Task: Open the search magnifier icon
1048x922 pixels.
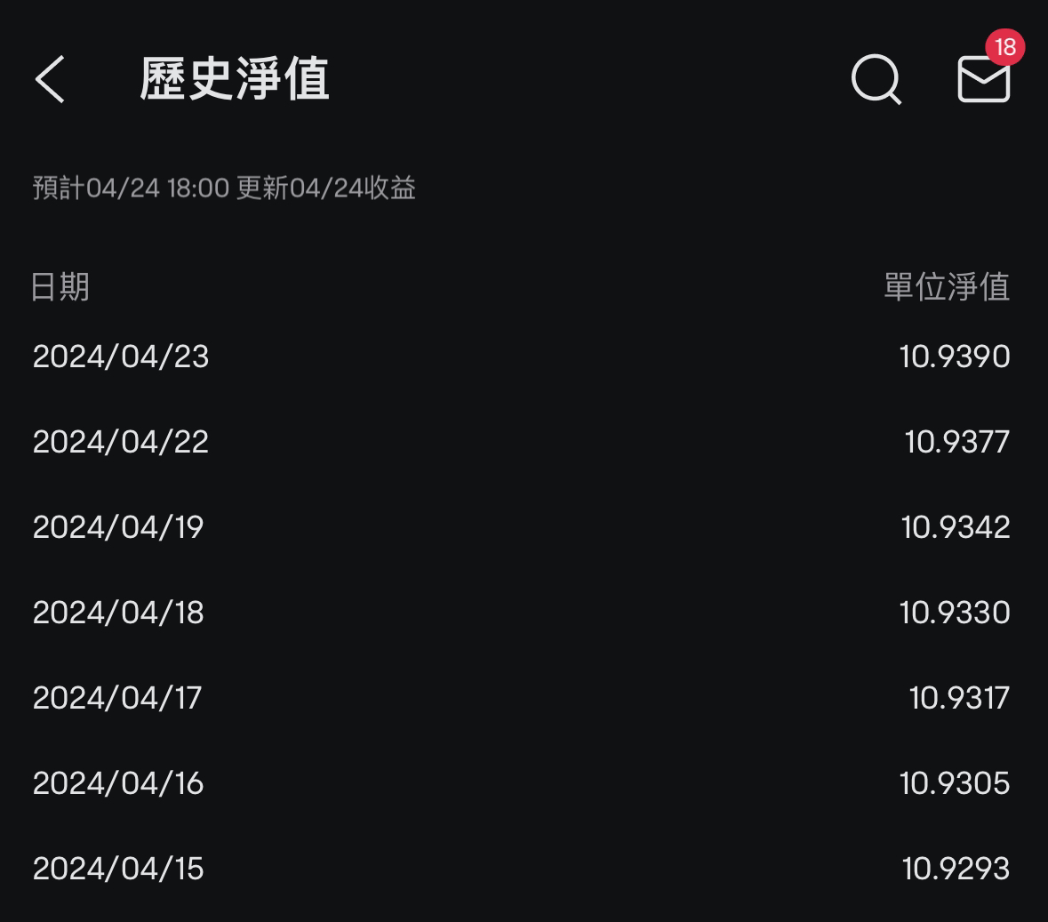Action: pos(876,79)
